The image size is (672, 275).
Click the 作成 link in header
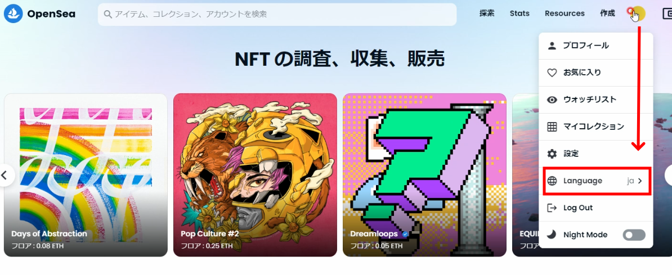click(608, 13)
